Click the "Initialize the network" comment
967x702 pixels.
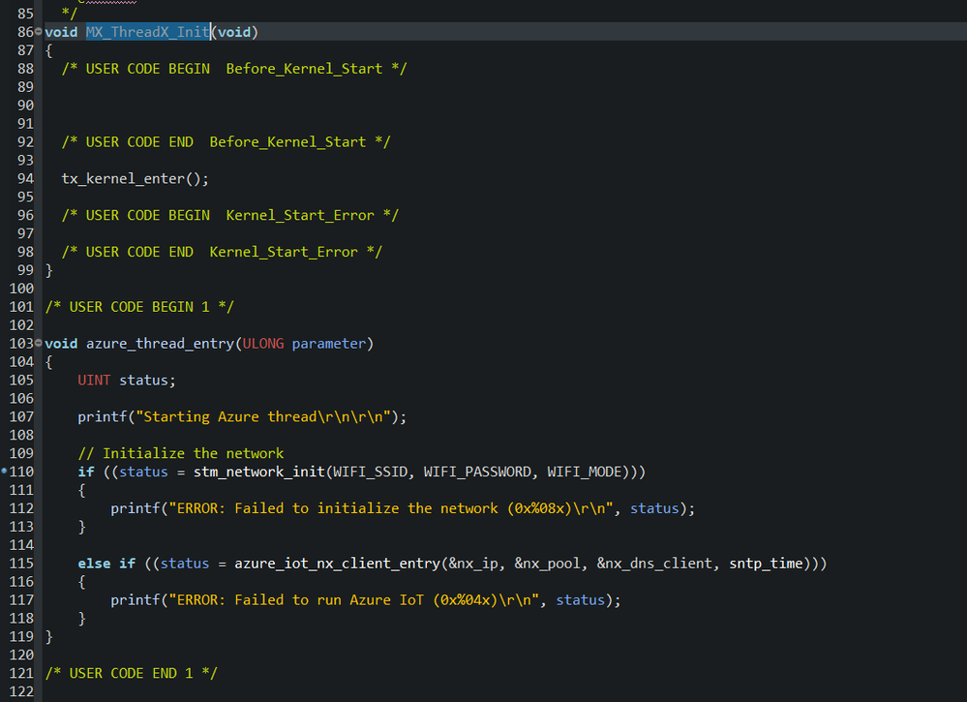pyautogui.click(x=181, y=453)
